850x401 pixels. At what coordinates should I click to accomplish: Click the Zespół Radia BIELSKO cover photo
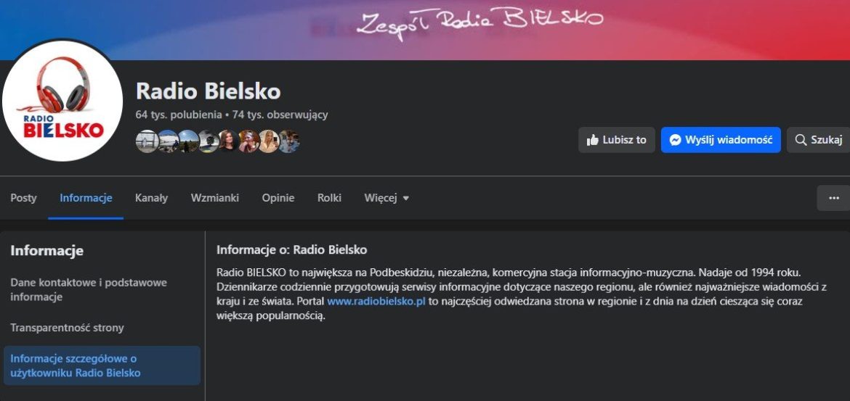[x=479, y=25]
